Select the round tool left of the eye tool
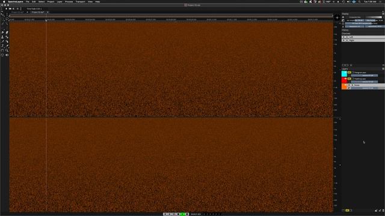 coord(2,55)
